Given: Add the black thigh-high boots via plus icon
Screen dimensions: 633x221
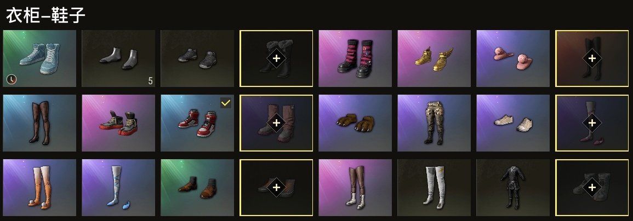Looking at the screenshot, I should click(x=592, y=59).
